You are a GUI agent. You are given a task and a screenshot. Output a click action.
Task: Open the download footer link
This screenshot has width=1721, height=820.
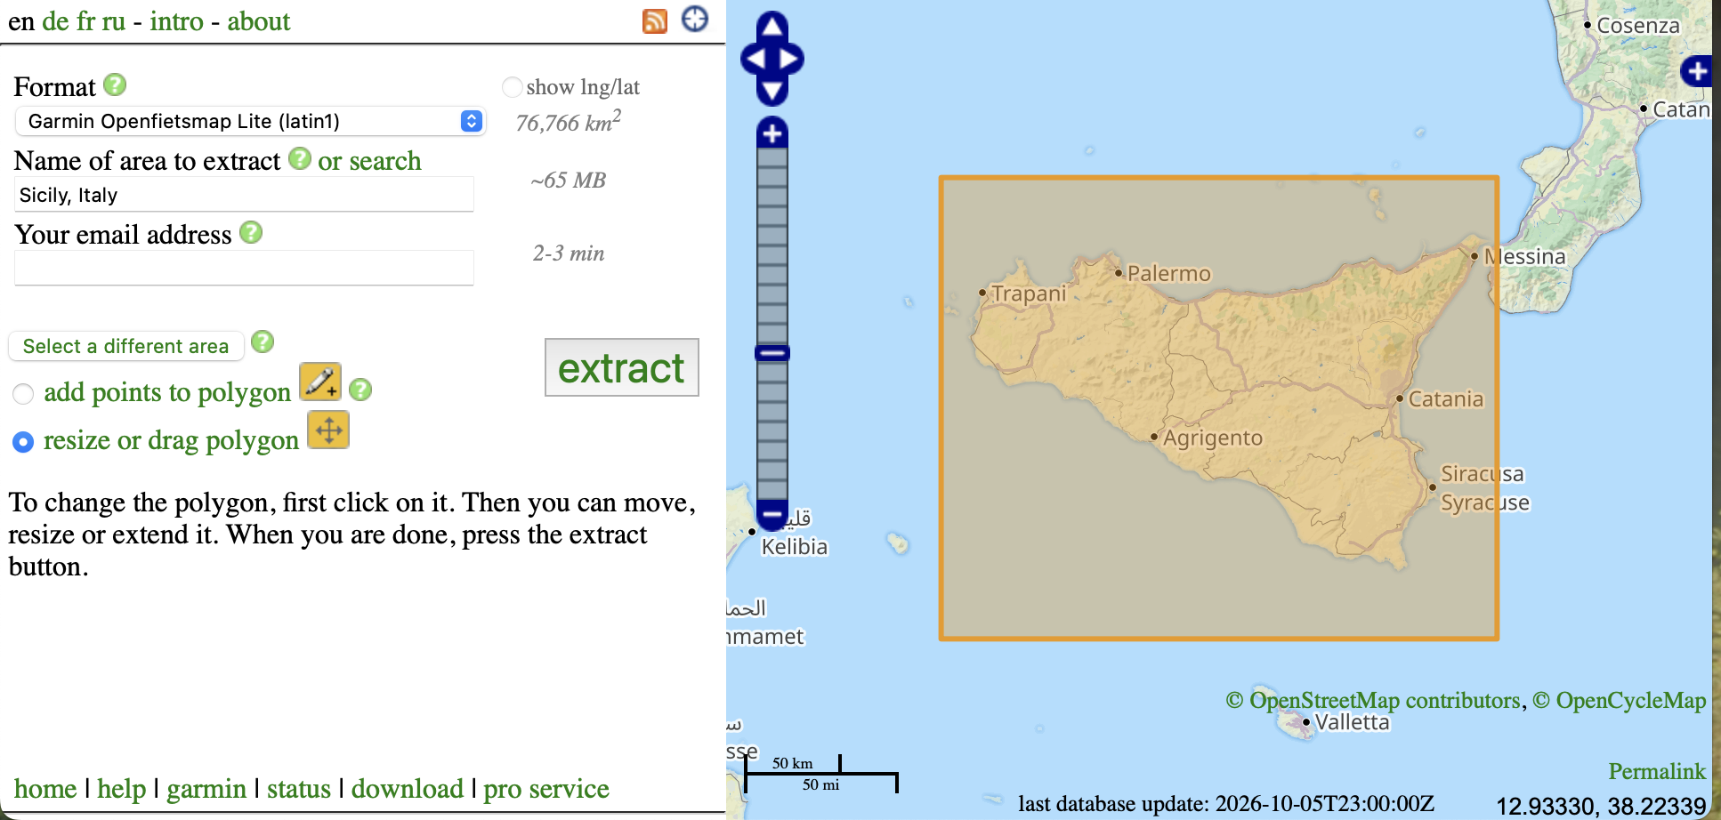click(x=408, y=789)
